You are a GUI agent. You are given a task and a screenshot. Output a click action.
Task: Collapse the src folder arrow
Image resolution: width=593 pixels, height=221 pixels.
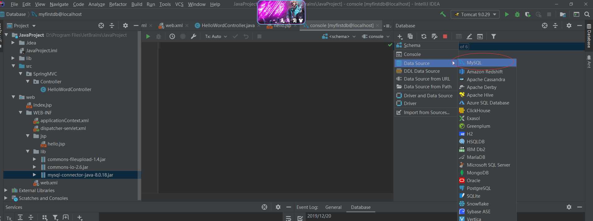(x=13, y=66)
